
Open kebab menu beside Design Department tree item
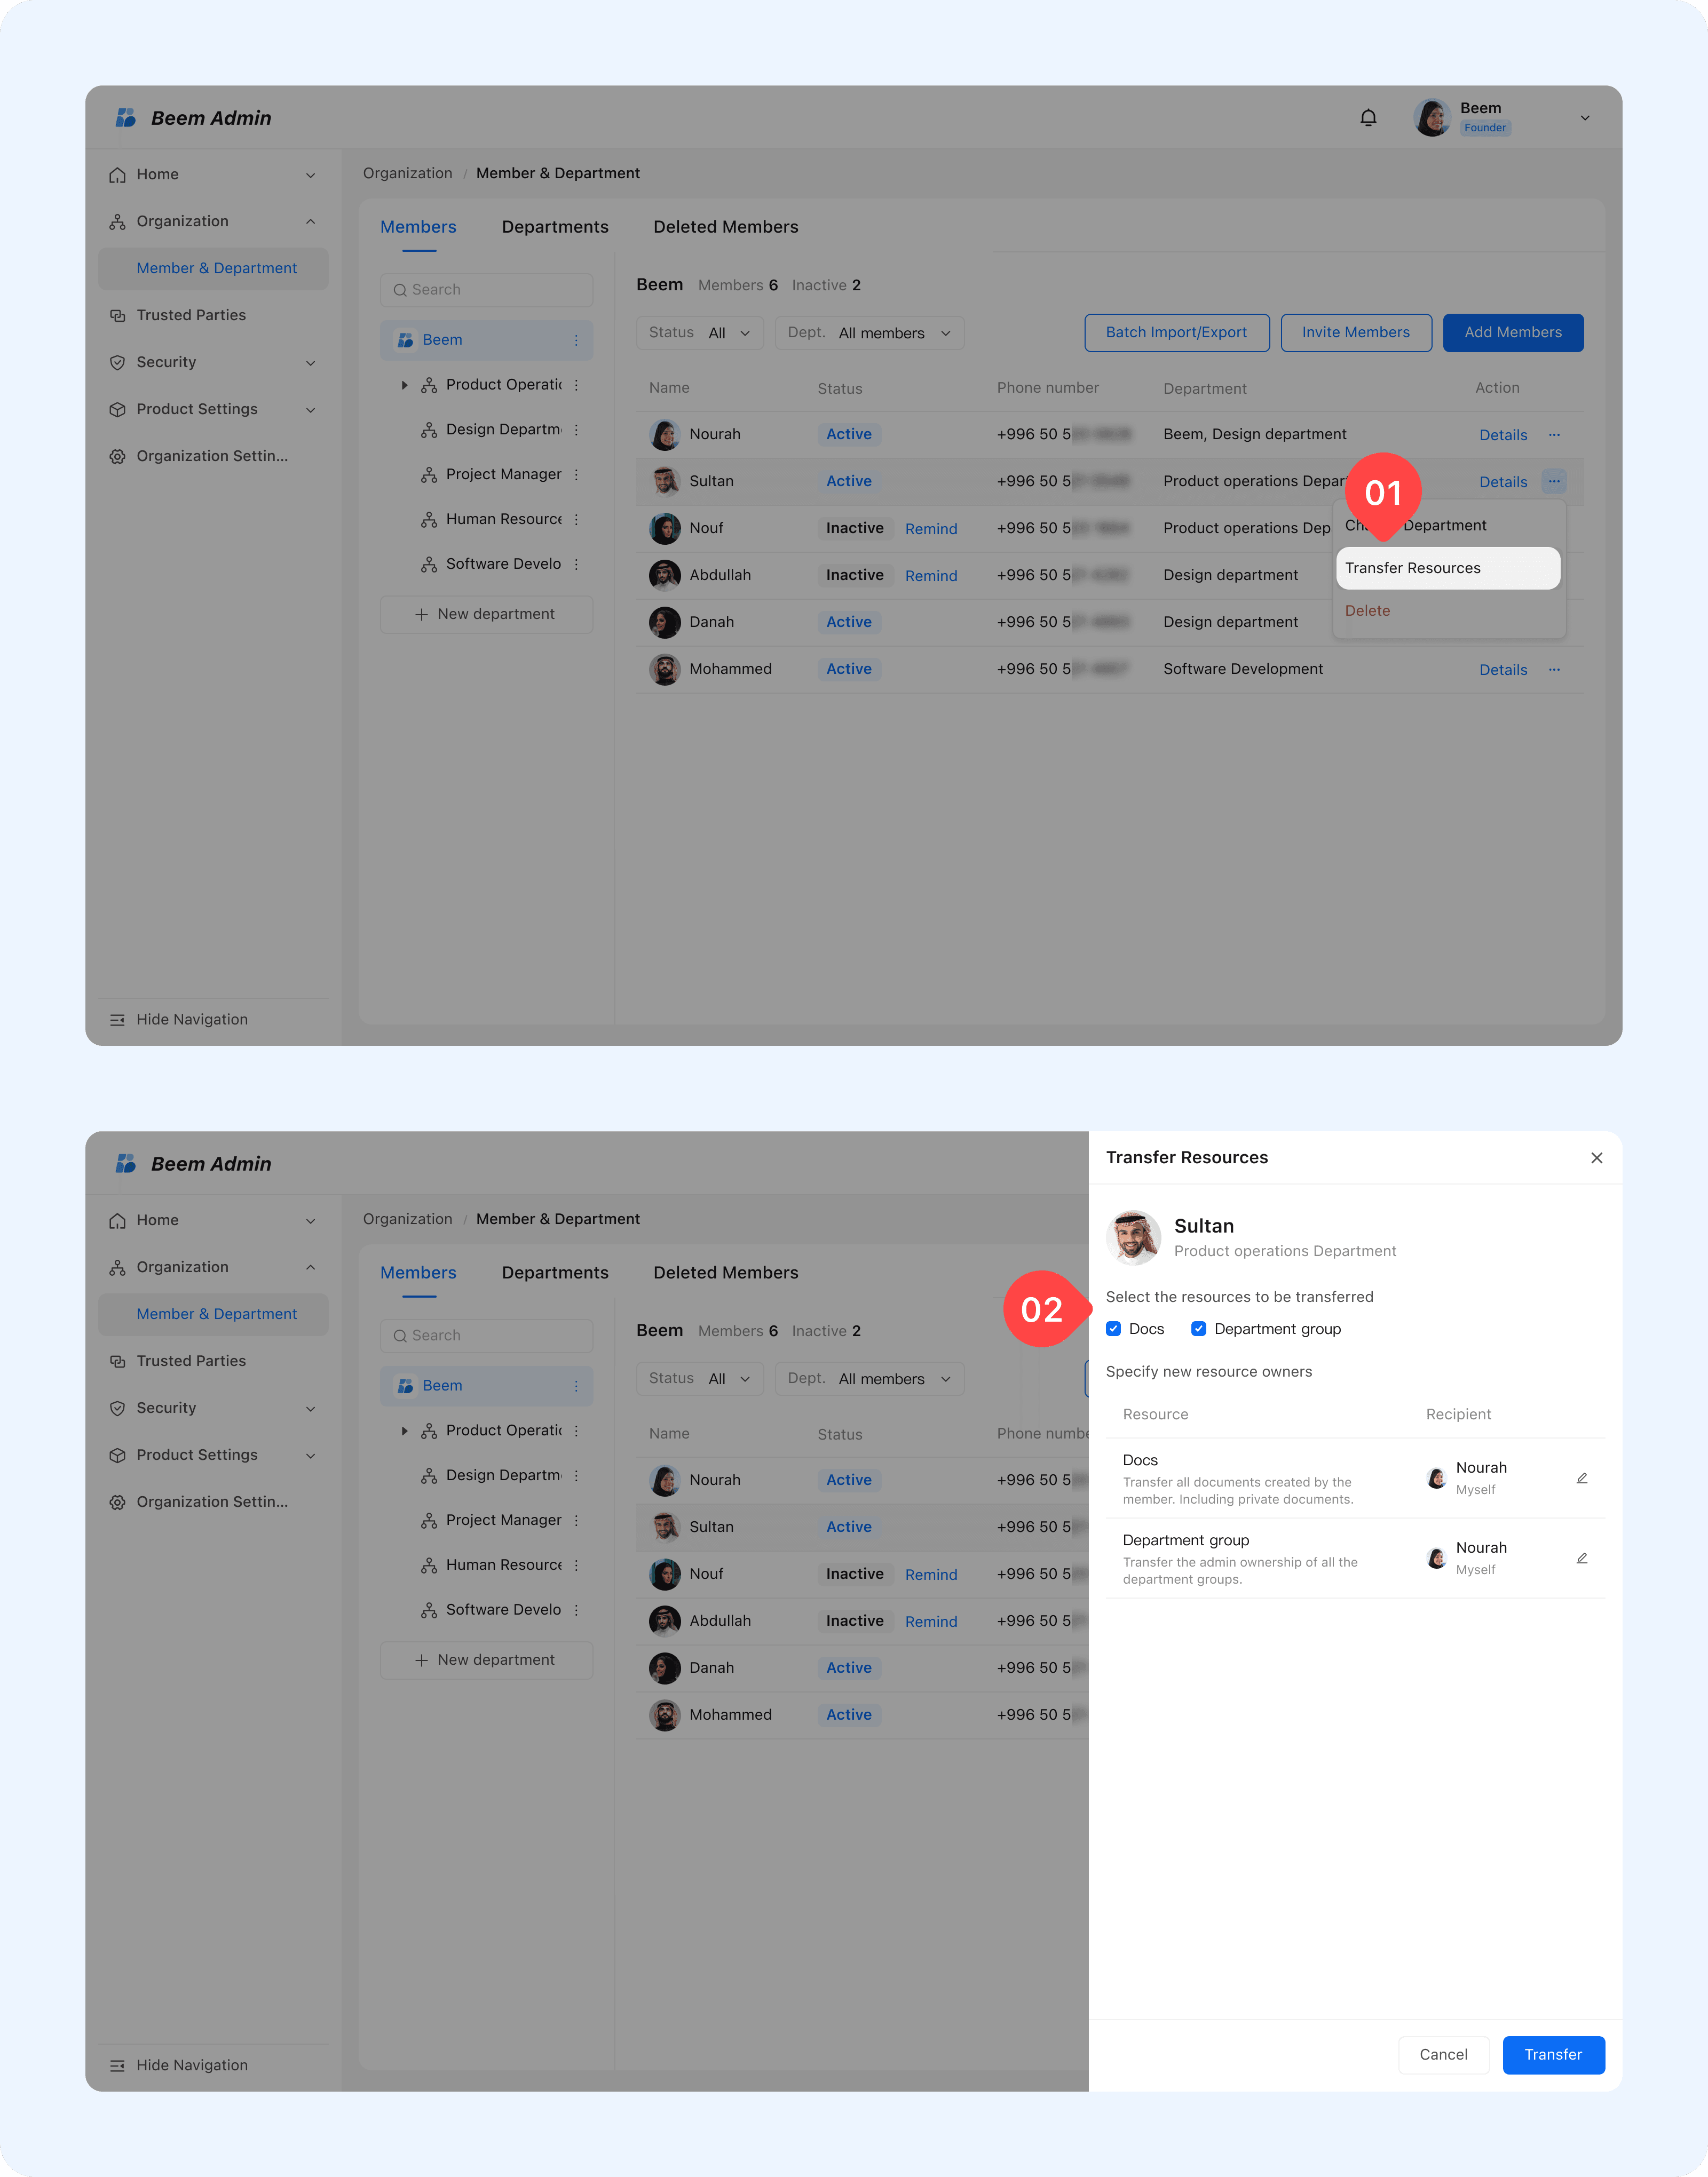click(x=576, y=430)
